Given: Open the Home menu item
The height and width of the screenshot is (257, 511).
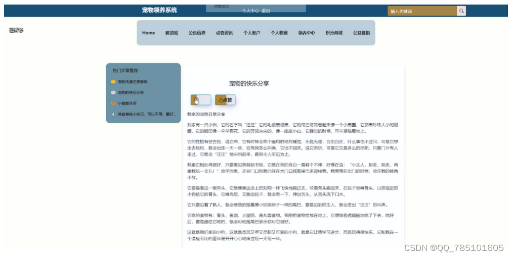Looking at the screenshot, I should (149, 33).
